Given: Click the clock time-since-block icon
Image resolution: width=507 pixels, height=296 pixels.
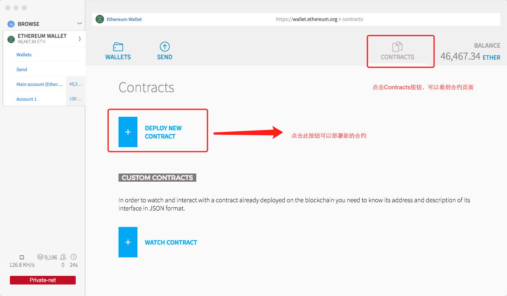Looking at the screenshot, I should (x=74, y=257).
